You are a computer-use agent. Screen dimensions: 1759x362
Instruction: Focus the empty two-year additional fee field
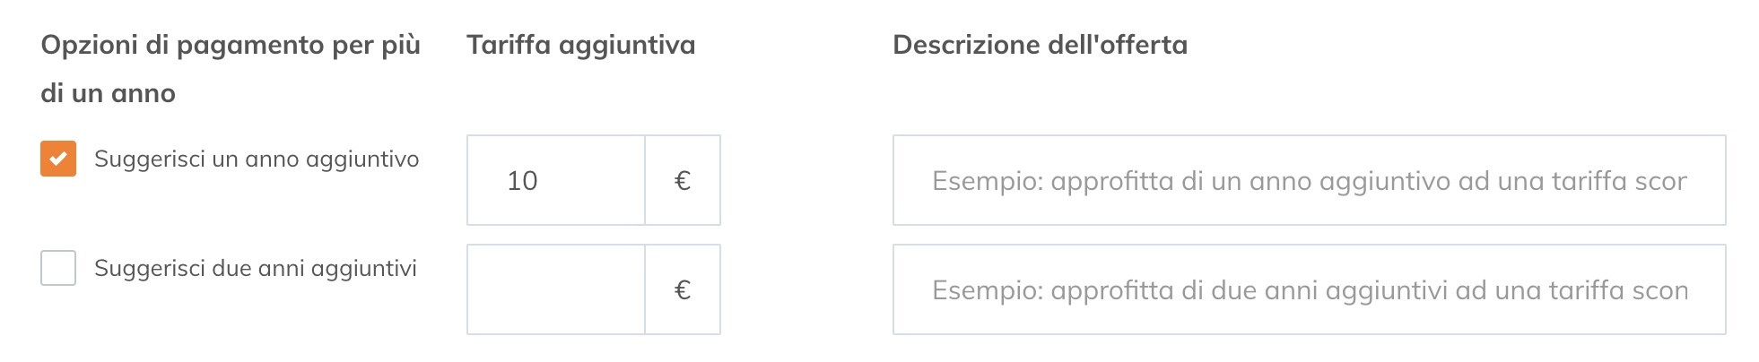pyautogui.click(x=556, y=290)
